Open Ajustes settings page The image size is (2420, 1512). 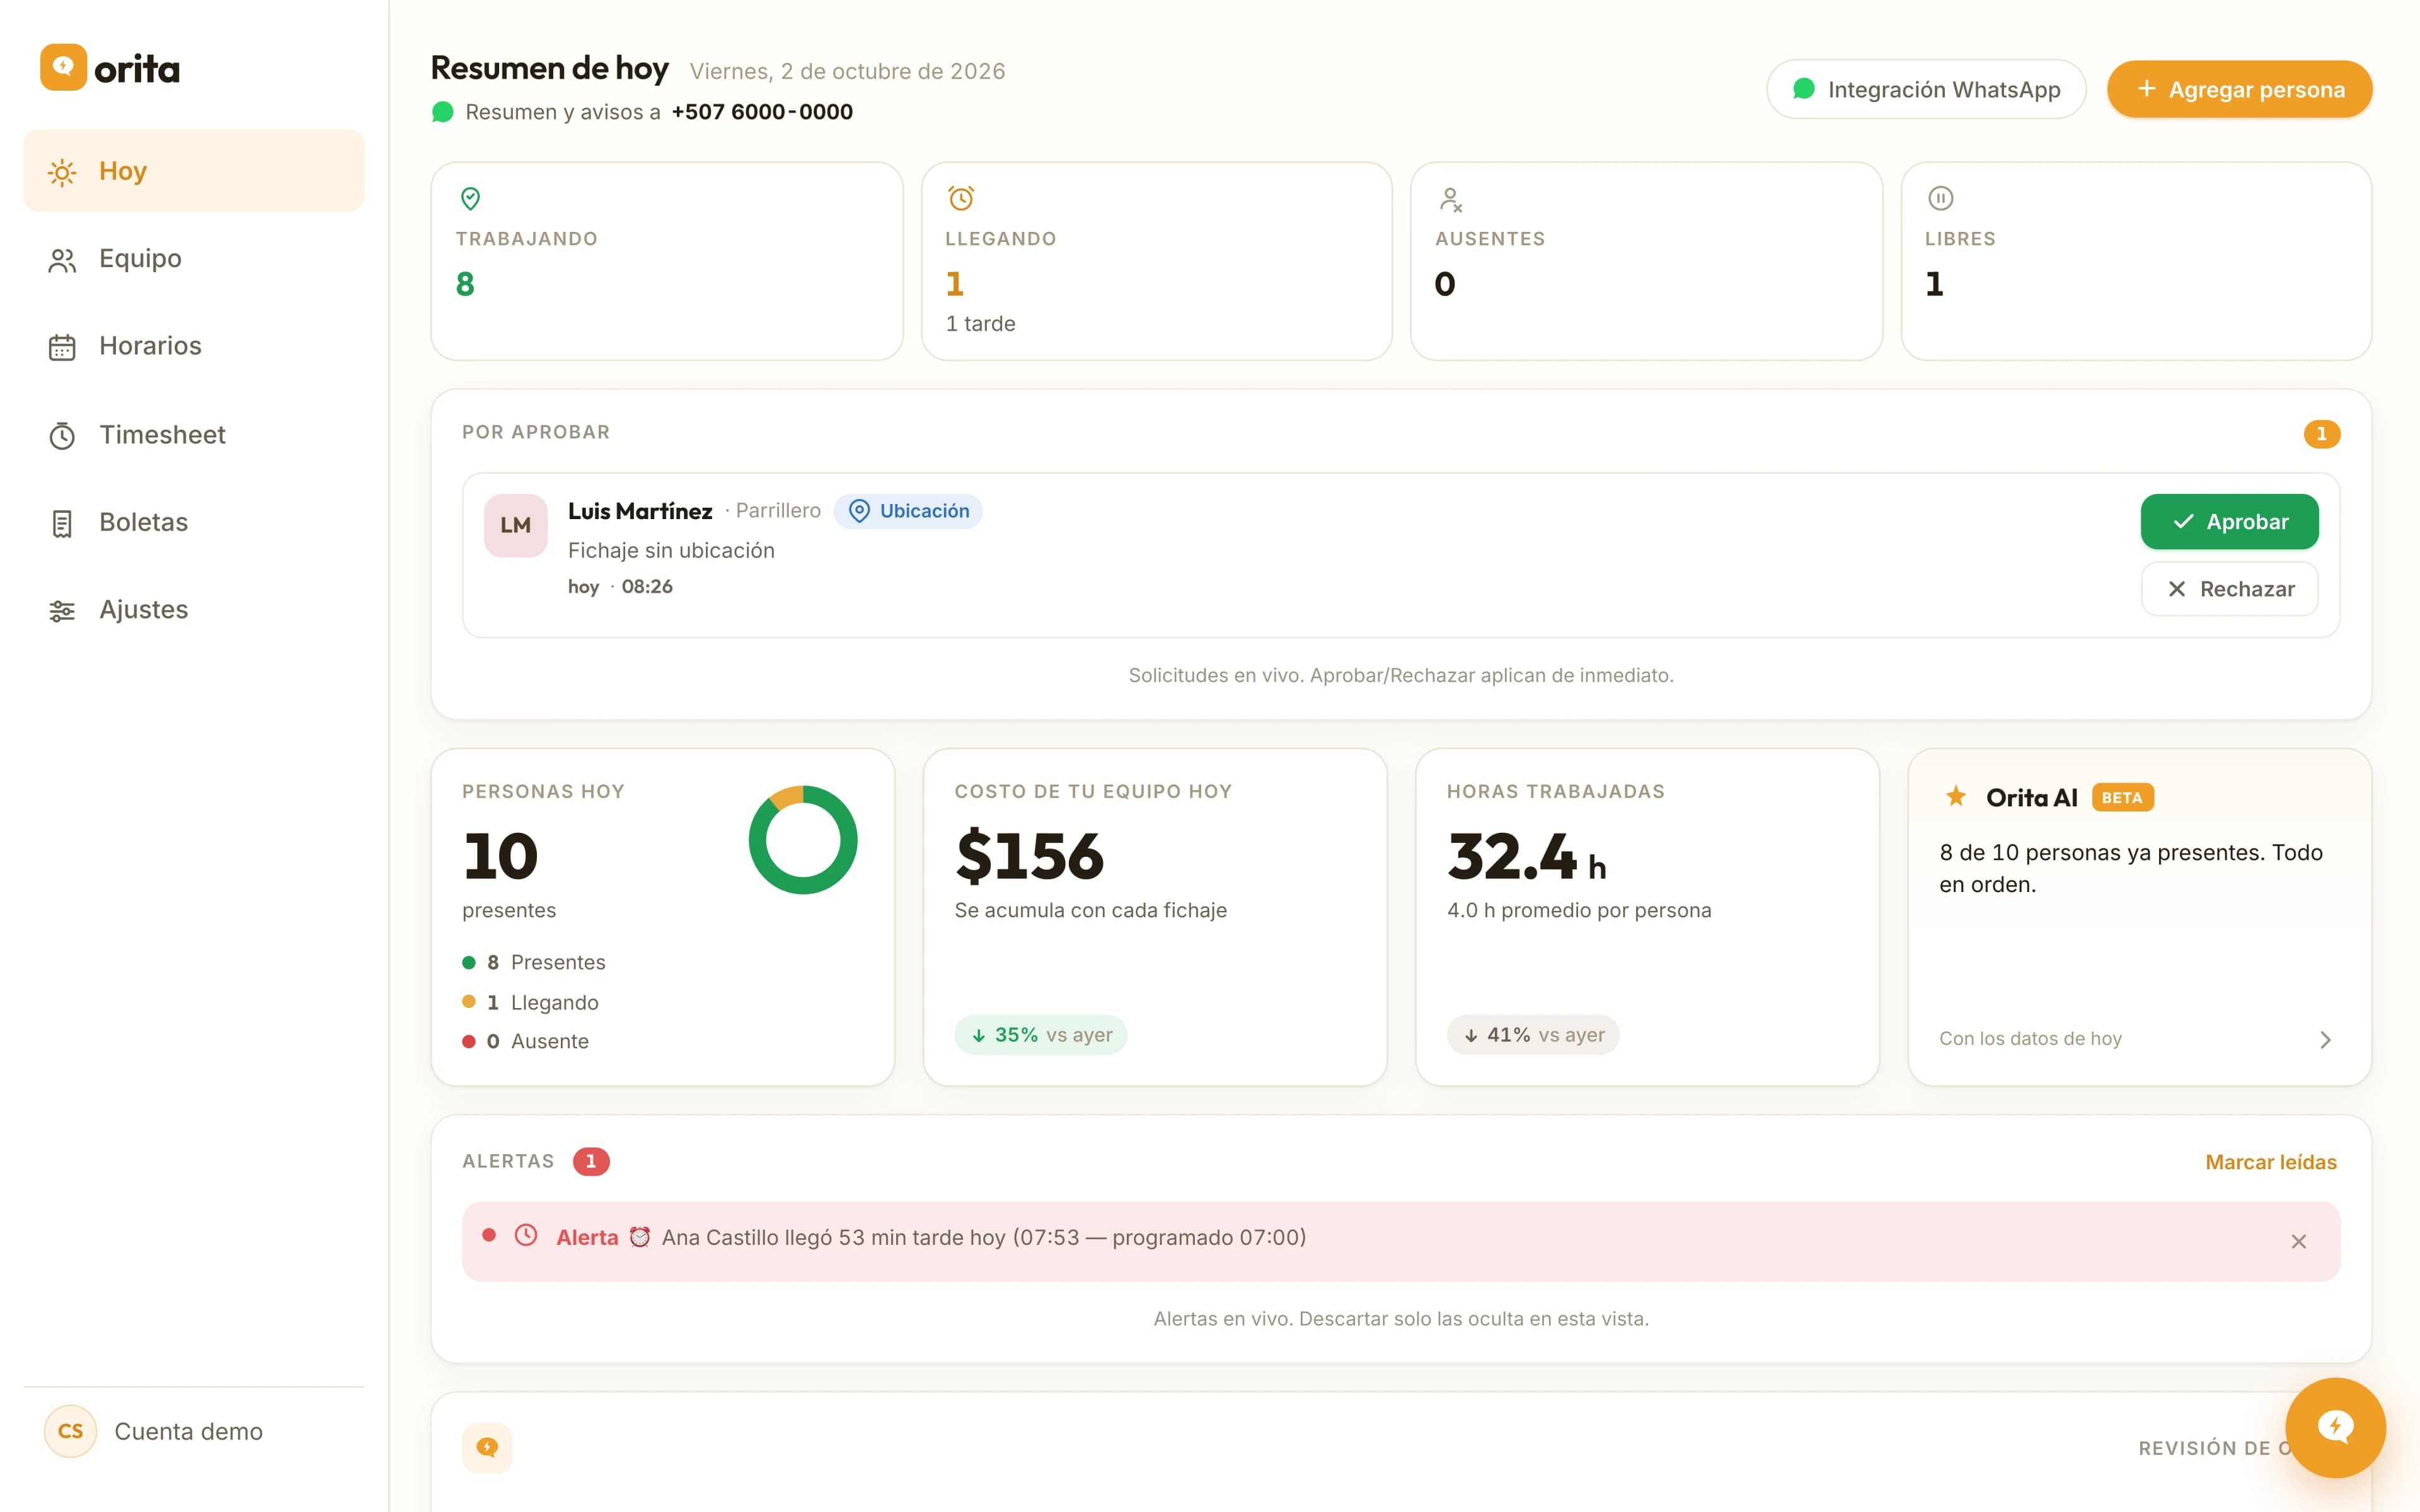coord(194,610)
